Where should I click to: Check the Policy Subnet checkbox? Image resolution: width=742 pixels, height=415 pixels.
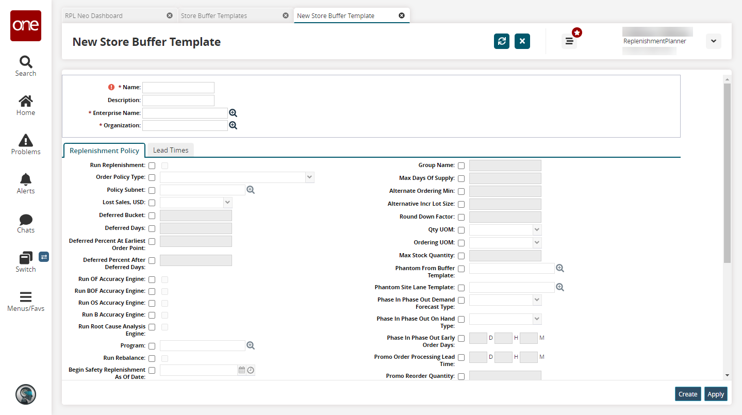point(152,190)
